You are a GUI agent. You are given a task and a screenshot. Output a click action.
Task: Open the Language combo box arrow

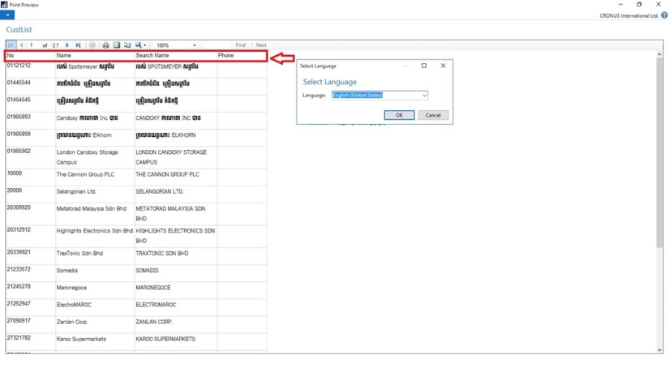tap(423, 96)
